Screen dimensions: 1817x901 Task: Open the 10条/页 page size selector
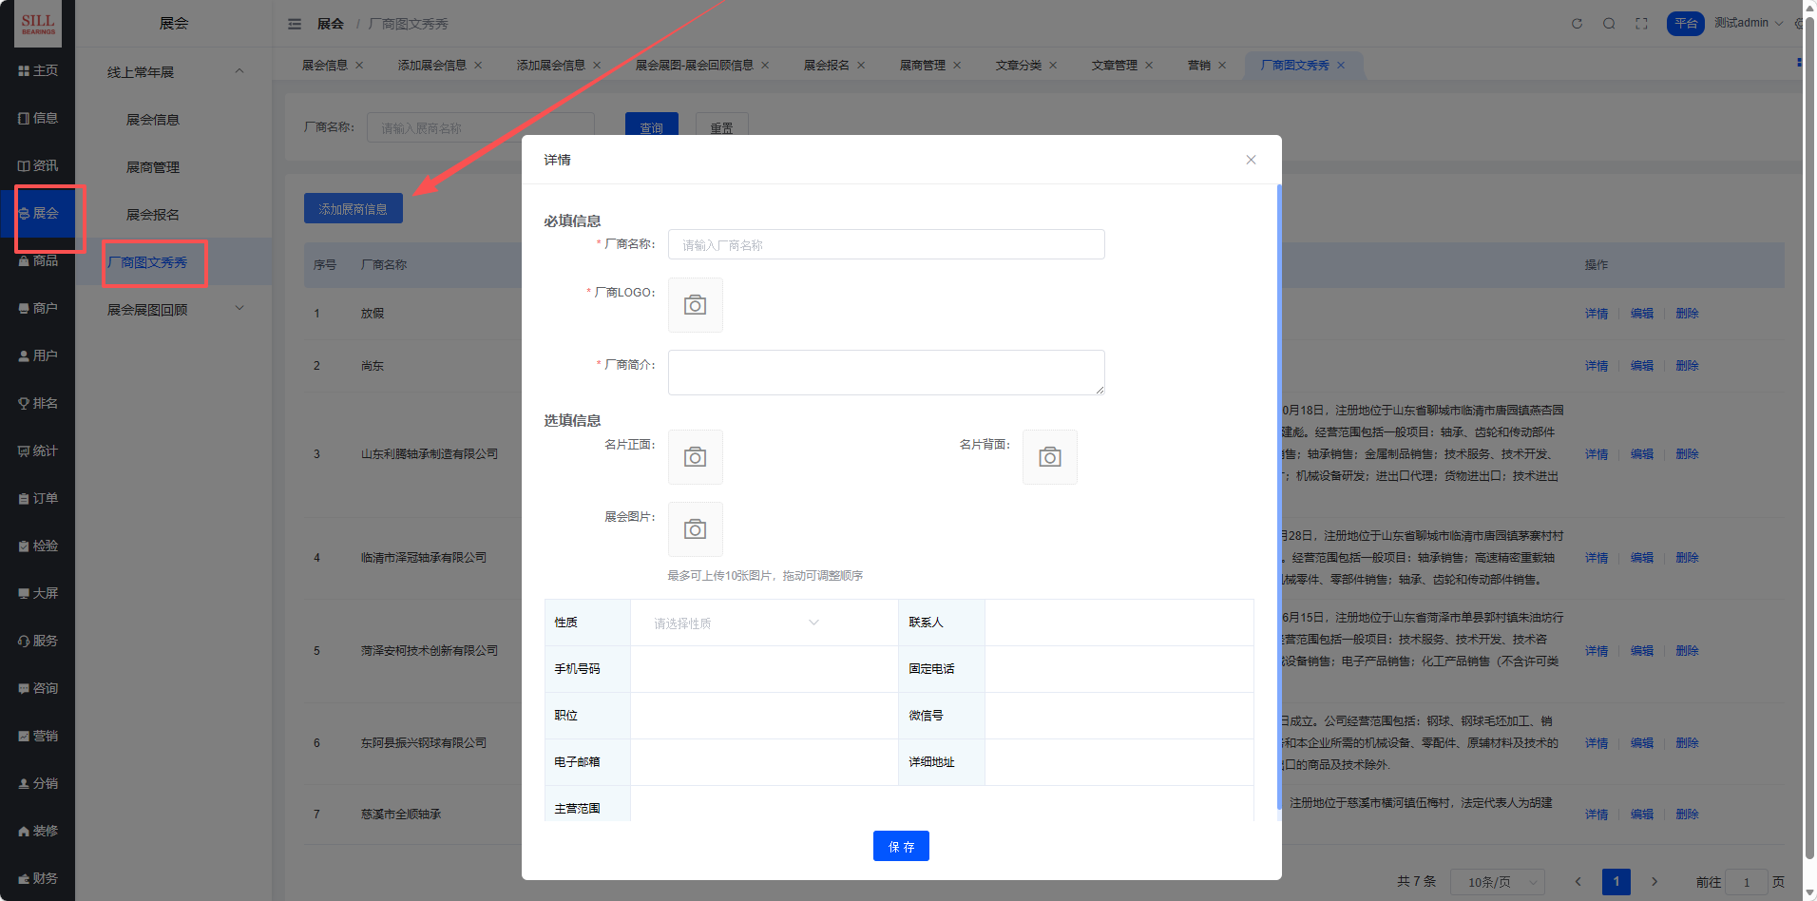pos(1497,882)
